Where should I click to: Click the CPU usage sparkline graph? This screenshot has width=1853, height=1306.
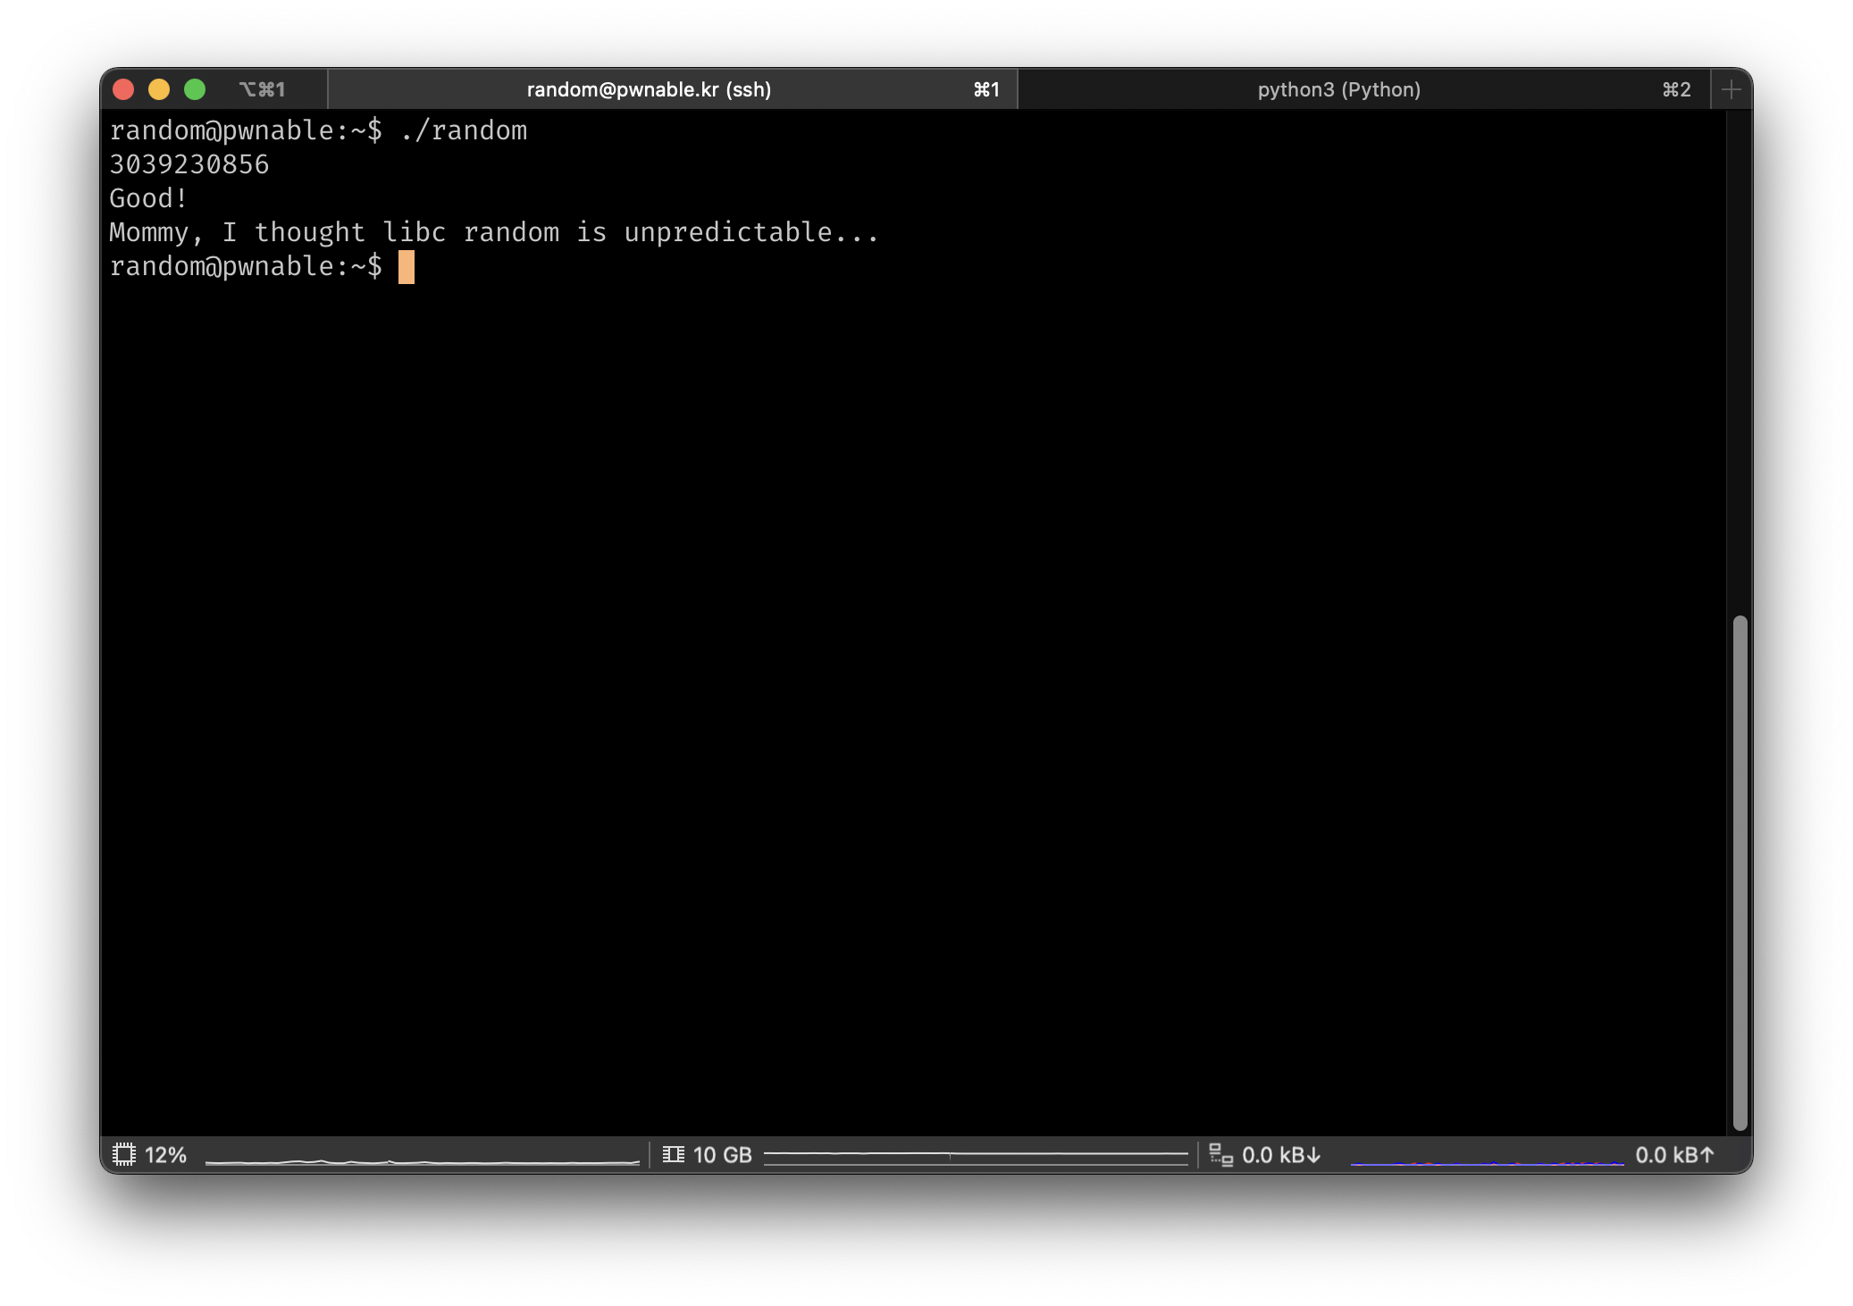click(x=422, y=1159)
